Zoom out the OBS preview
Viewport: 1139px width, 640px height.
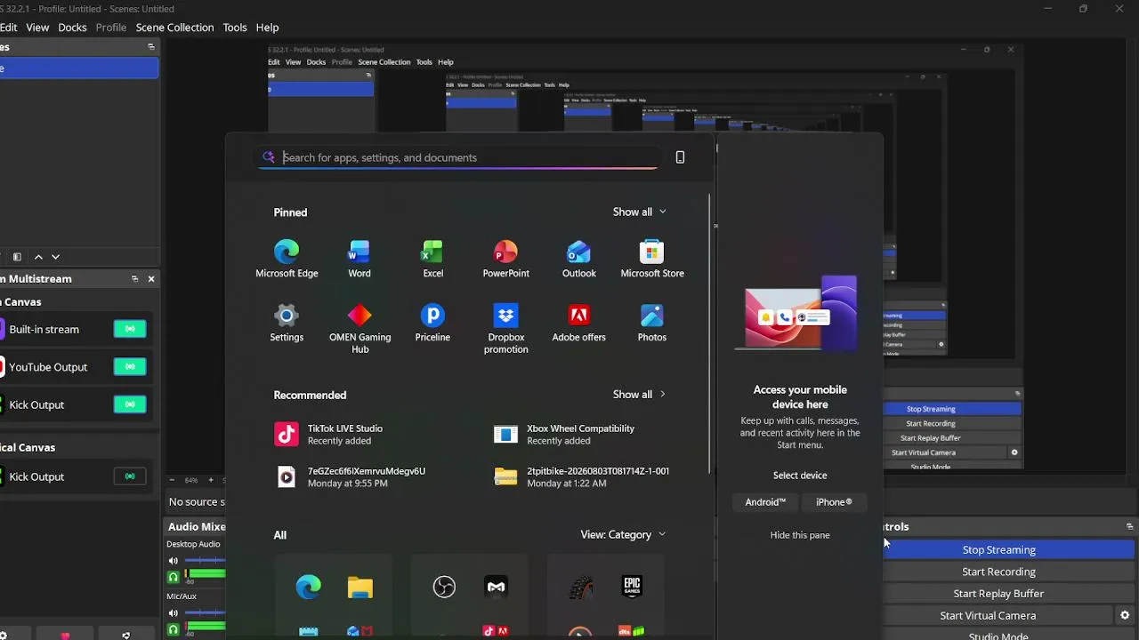click(x=172, y=480)
